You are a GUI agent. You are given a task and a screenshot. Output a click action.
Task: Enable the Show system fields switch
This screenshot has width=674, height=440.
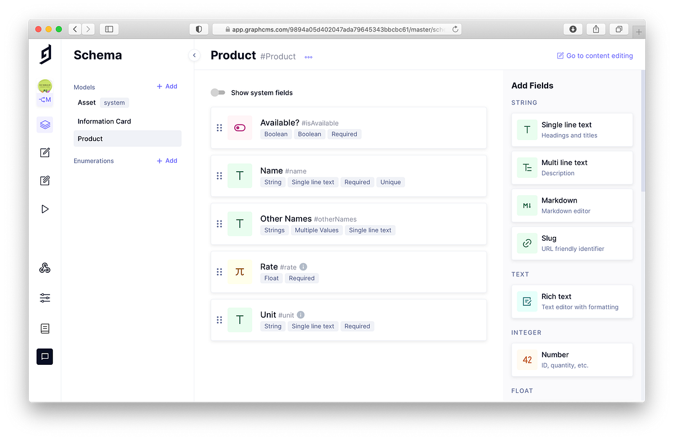(218, 92)
